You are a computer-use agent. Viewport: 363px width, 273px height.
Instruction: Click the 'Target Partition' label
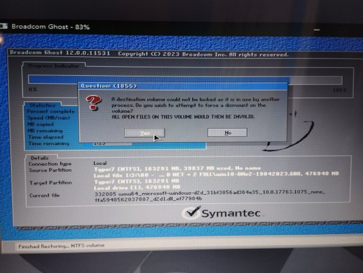pos(51,183)
